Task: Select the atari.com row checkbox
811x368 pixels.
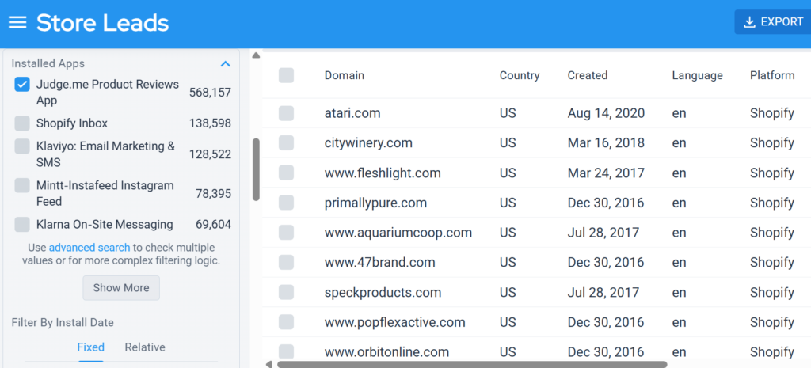Action: click(286, 113)
